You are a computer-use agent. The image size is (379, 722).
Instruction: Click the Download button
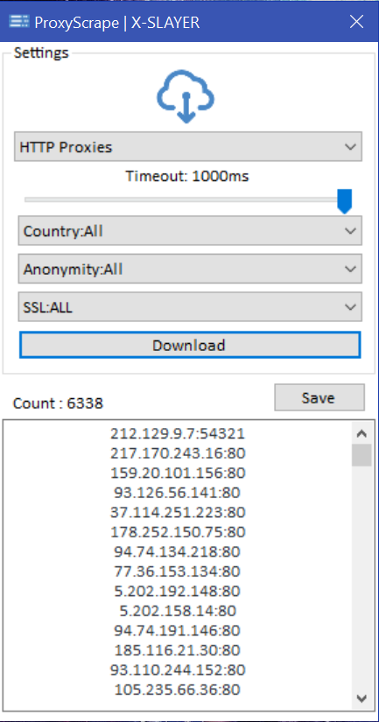click(x=190, y=345)
